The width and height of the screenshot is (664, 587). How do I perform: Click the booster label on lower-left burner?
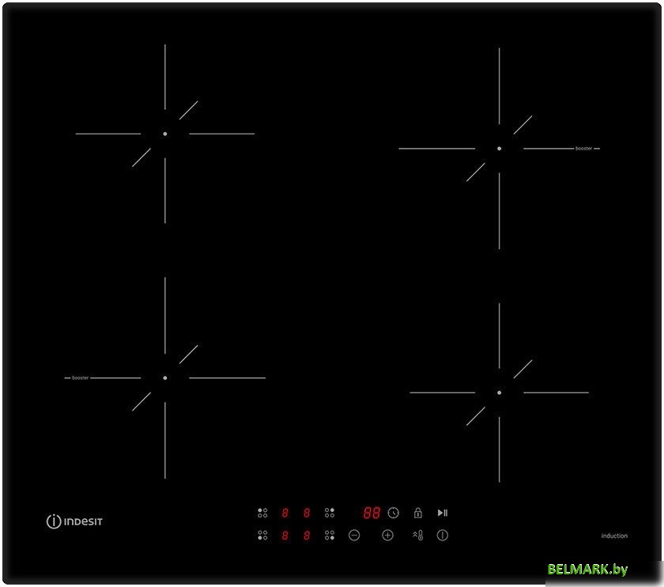81,378
